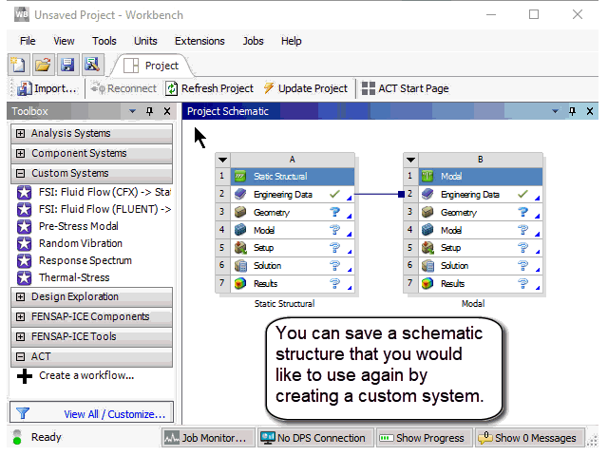Select the Geometry status question mark in system A
Viewport: 608px width, 456px height.
click(x=334, y=212)
